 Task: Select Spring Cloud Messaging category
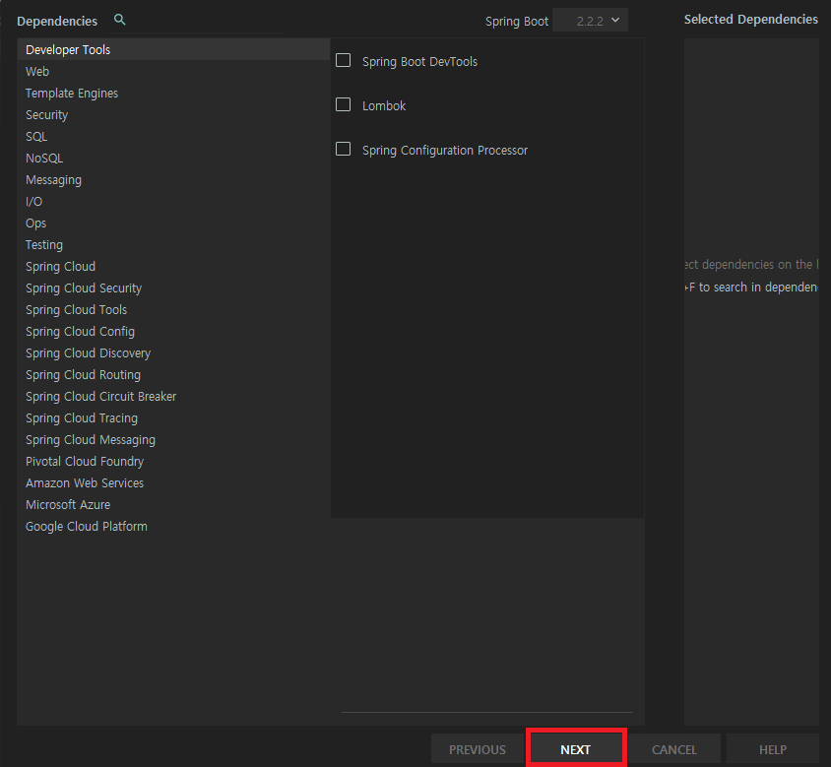point(174,440)
